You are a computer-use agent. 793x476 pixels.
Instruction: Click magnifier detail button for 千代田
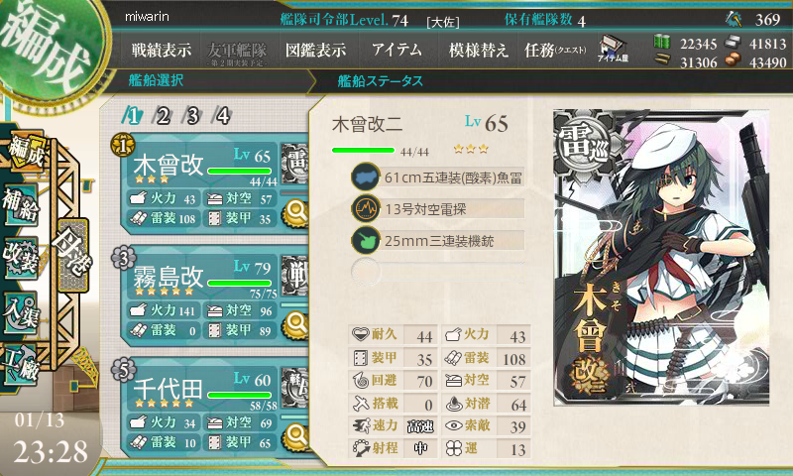click(295, 436)
